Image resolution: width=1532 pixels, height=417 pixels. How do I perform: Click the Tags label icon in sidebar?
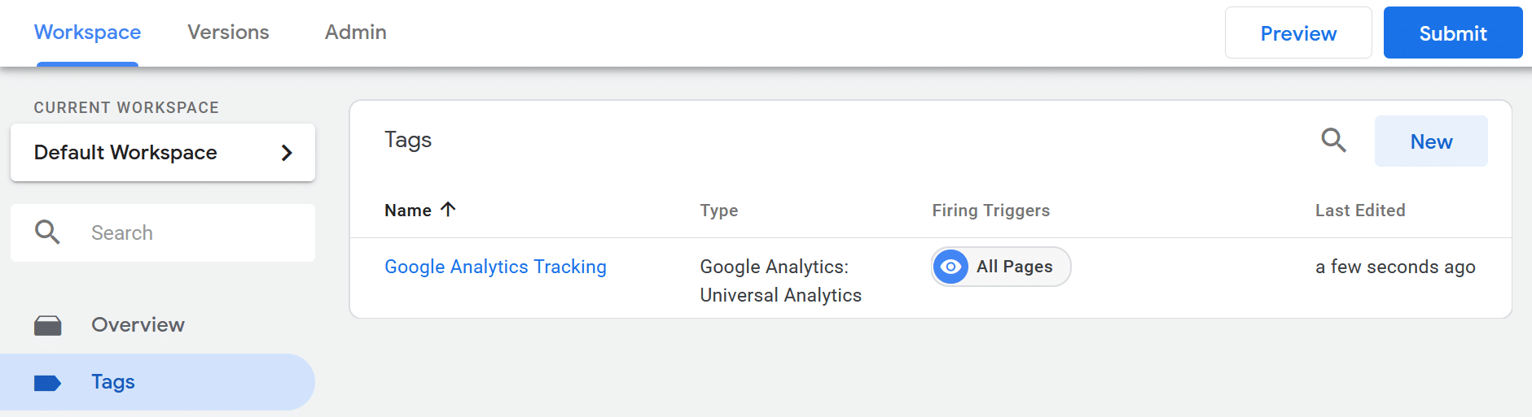(48, 383)
